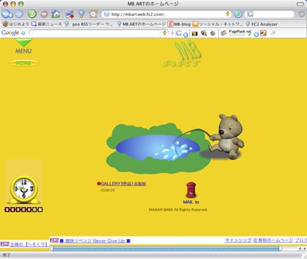Click the round blue icon after the G button
The width and height of the screenshot is (307, 259).
186,34
